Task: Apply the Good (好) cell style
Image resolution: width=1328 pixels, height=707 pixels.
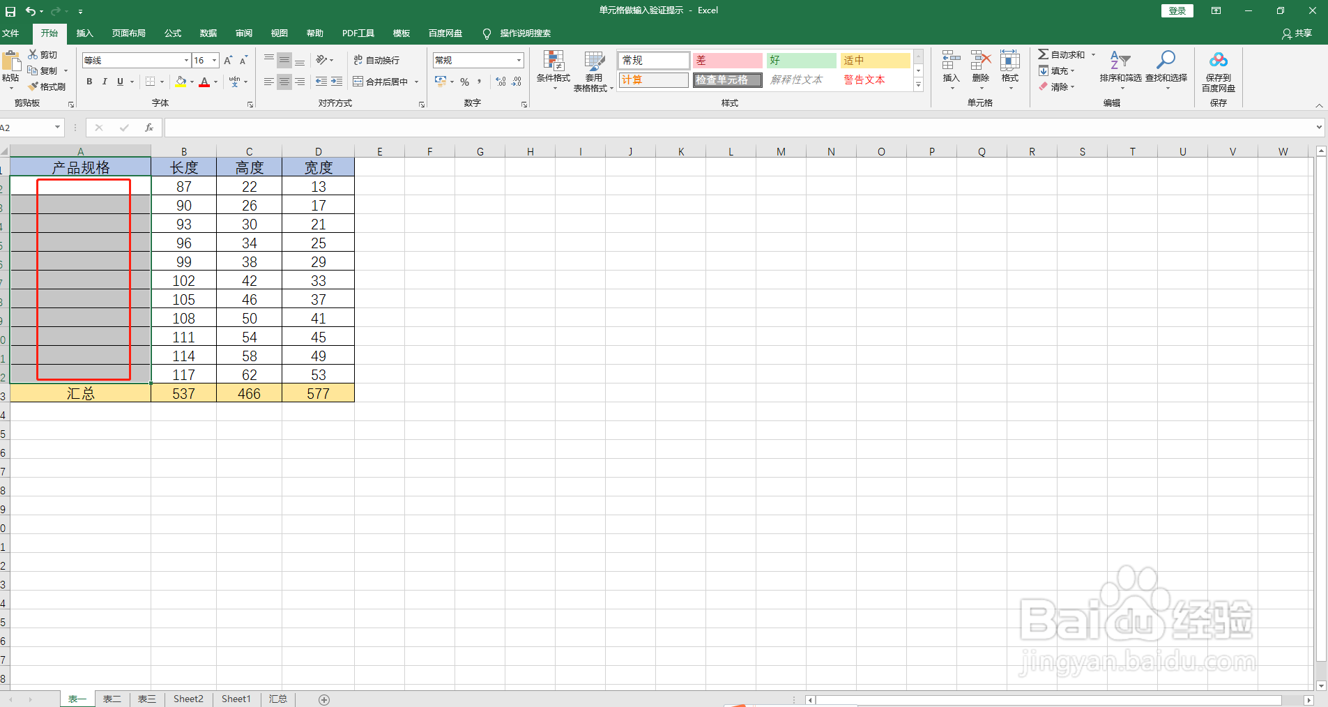Action: tap(801, 61)
